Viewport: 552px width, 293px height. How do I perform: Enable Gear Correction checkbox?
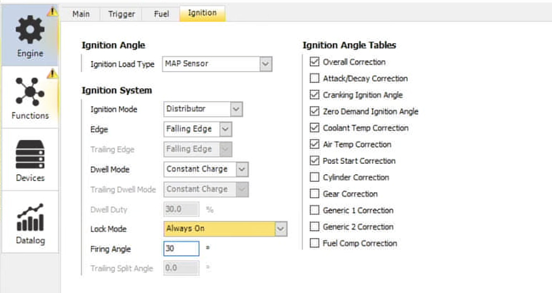(315, 194)
